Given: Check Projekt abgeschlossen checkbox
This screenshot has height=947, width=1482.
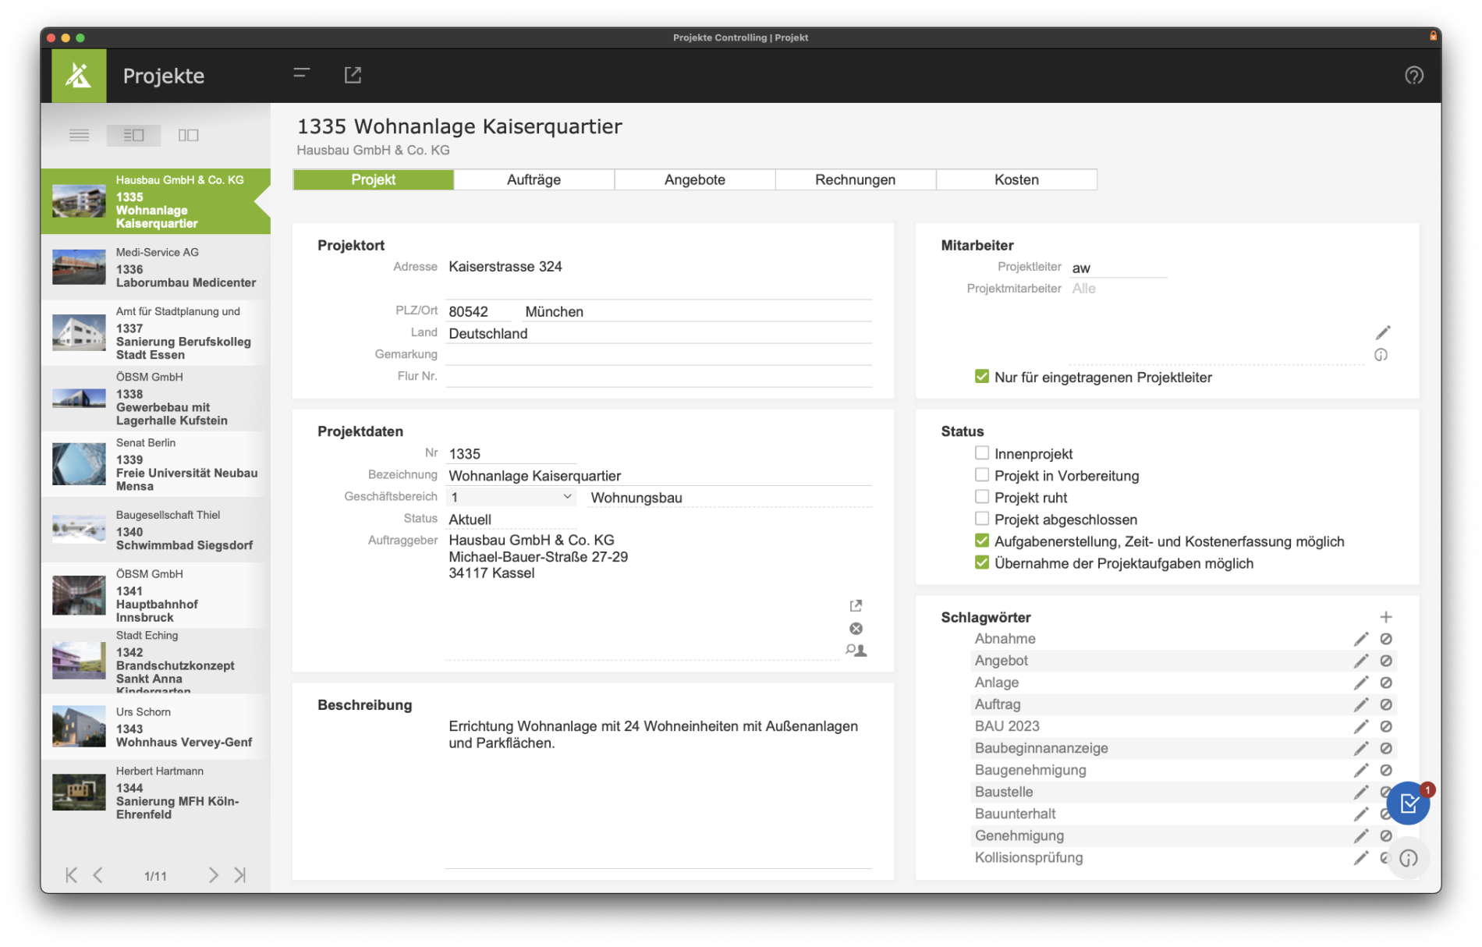Looking at the screenshot, I should pos(981,519).
